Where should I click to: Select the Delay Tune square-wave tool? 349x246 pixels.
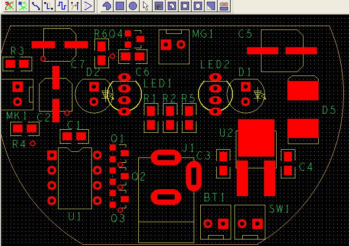62,5
